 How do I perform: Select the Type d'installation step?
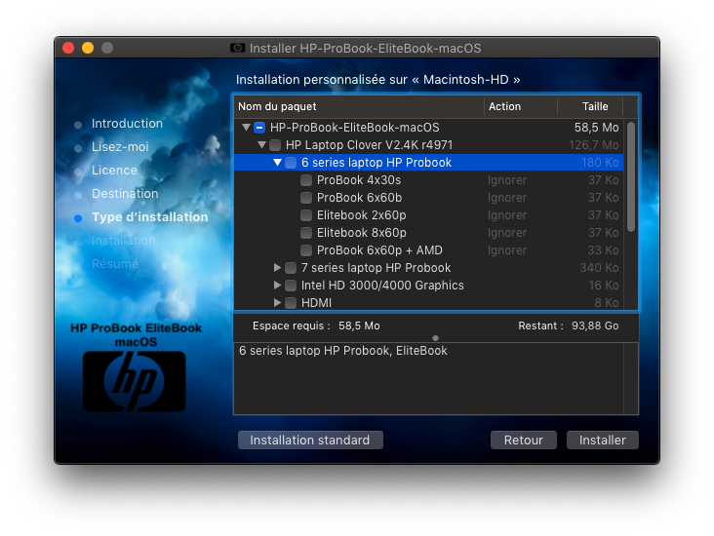pyautogui.click(x=150, y=217)
